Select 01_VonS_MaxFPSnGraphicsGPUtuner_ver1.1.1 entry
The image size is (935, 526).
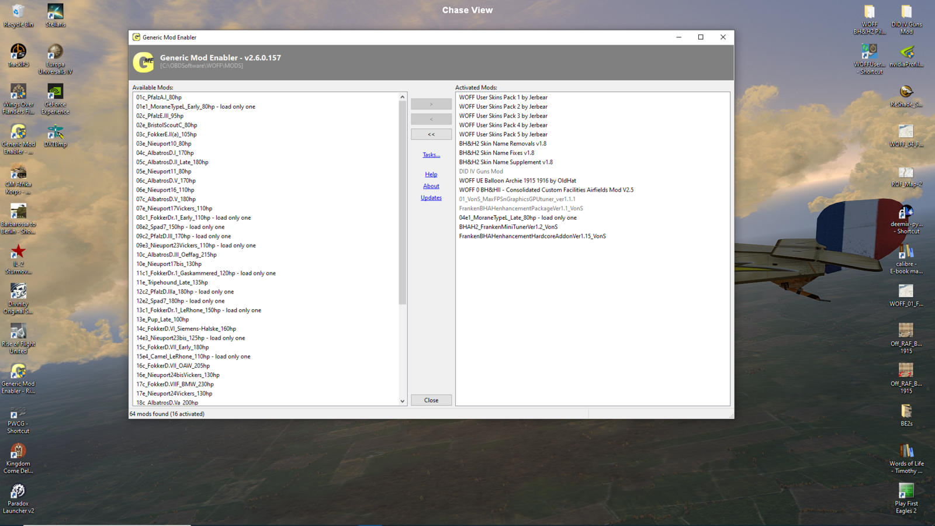[517, 199]
